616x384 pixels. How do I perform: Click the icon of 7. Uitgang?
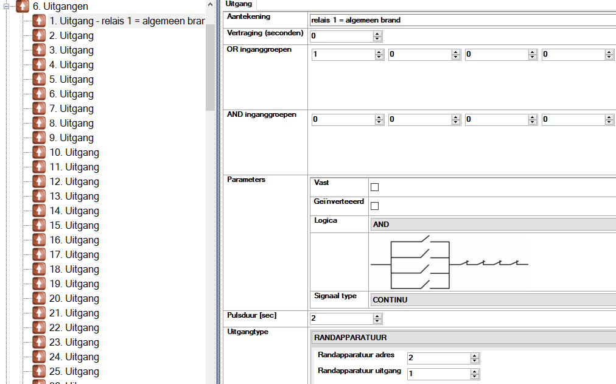[39, 108]
